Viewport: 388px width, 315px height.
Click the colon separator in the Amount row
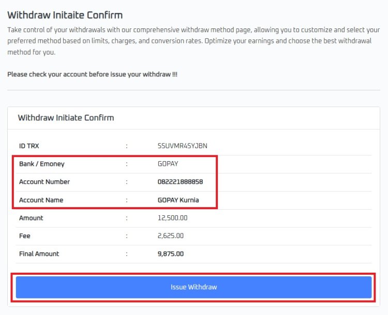126,218
